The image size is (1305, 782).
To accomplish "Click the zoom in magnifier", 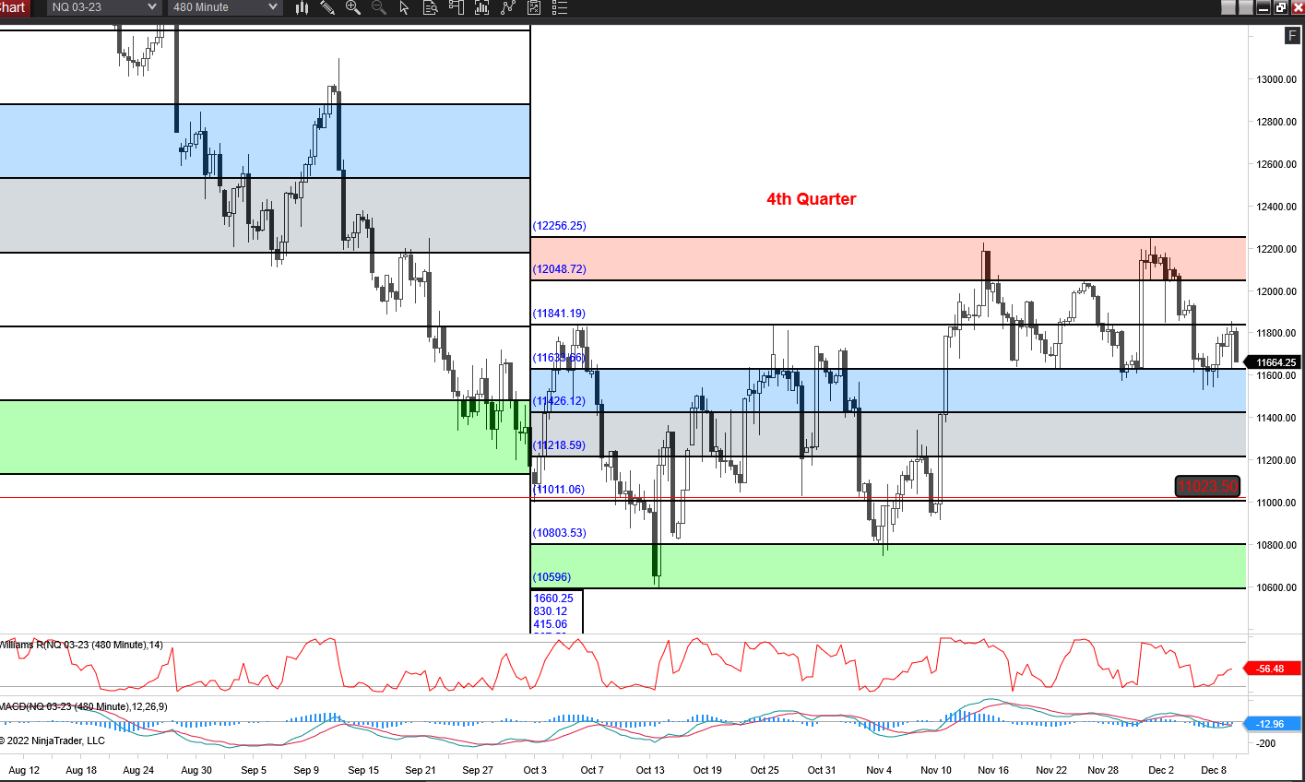I will (x=352, y=7).
